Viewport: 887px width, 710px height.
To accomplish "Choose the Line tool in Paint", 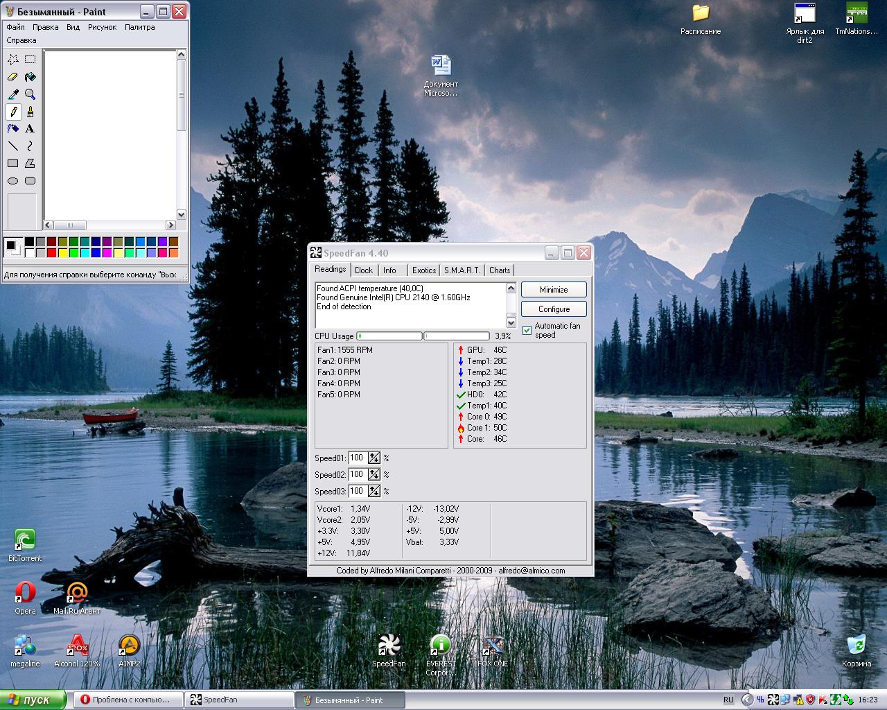I will click(12, 146).
